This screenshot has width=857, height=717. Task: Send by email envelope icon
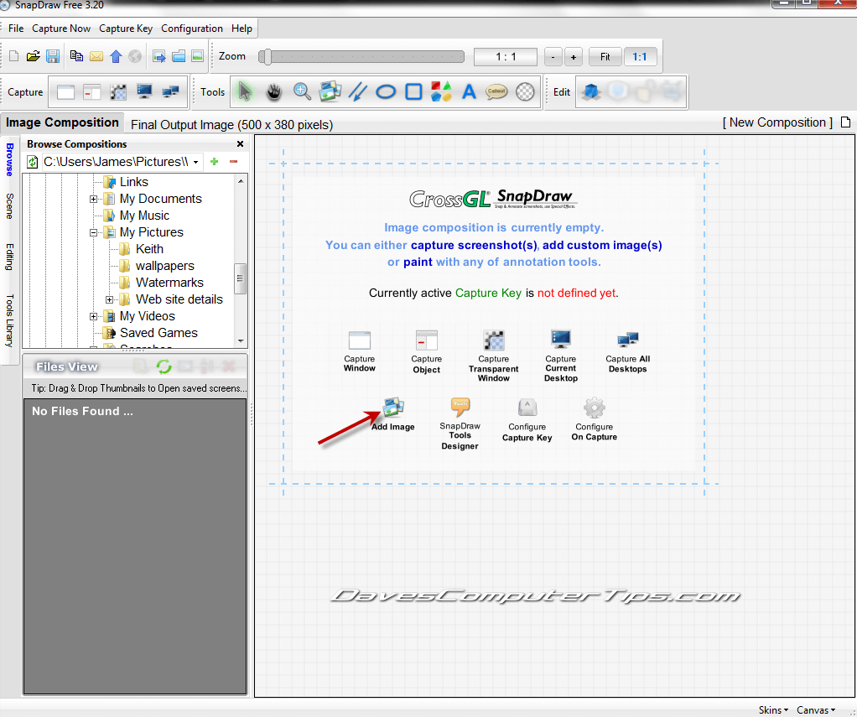tap(96, 56)
